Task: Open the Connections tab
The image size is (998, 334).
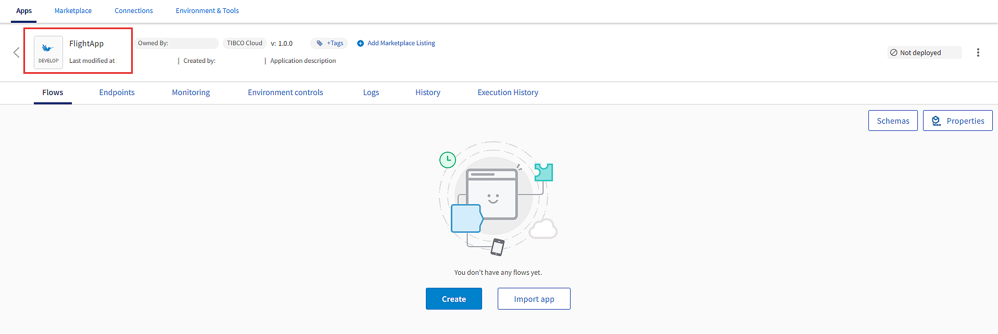Action: [x=134, y=11]
